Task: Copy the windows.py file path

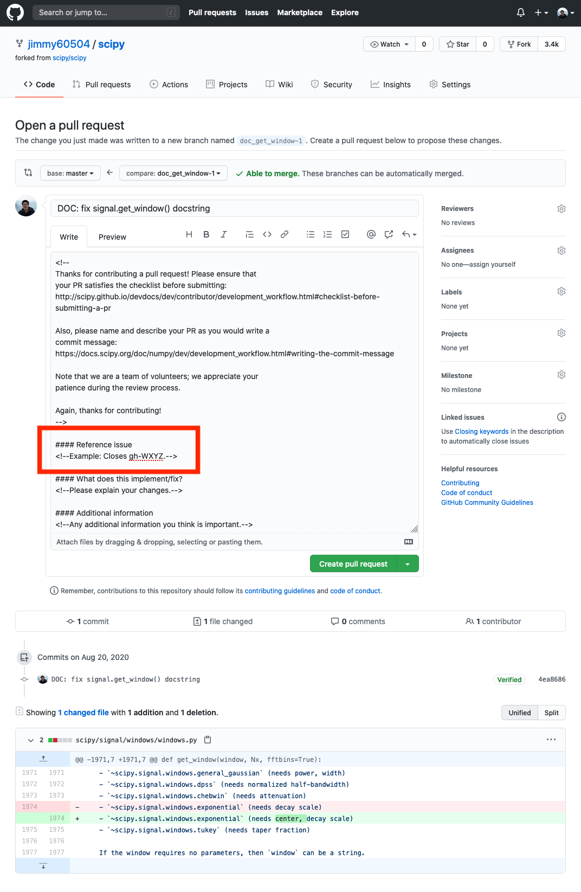Action: 208,740
